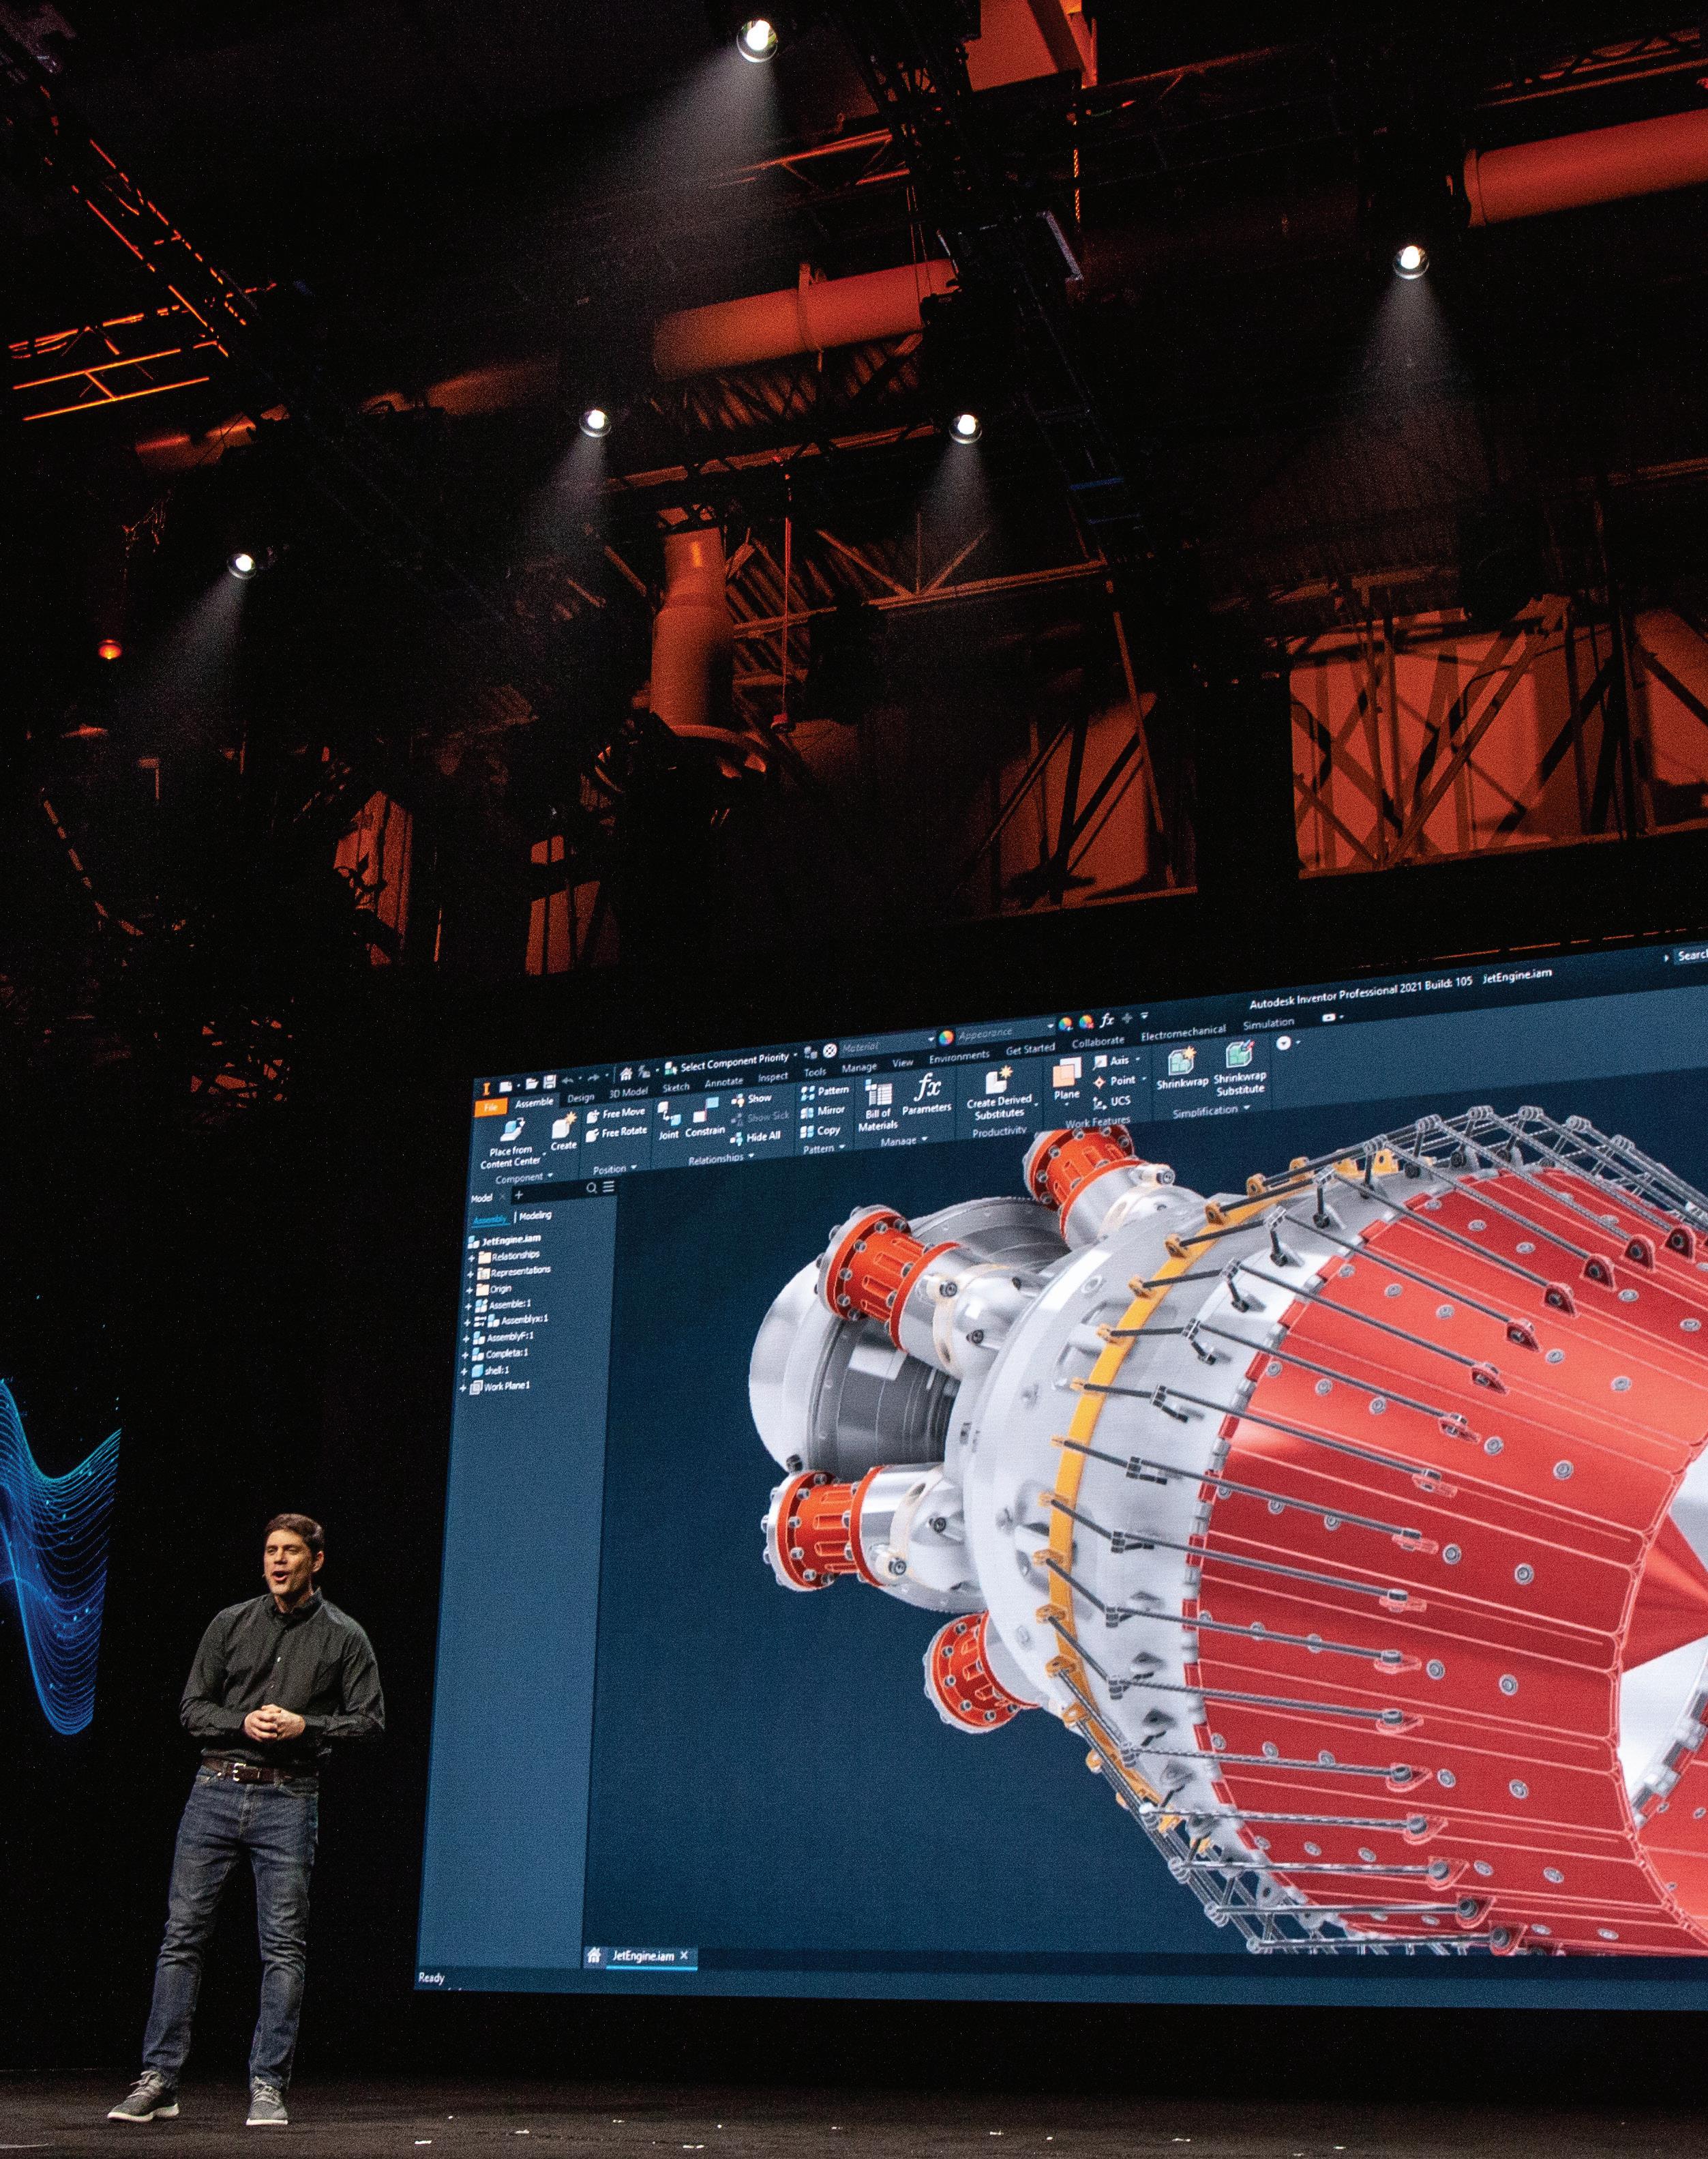This screenshot has height=2159, width=1708.
Task: Expand the shell:1 tree node
Action: [x=464, y=1372]
